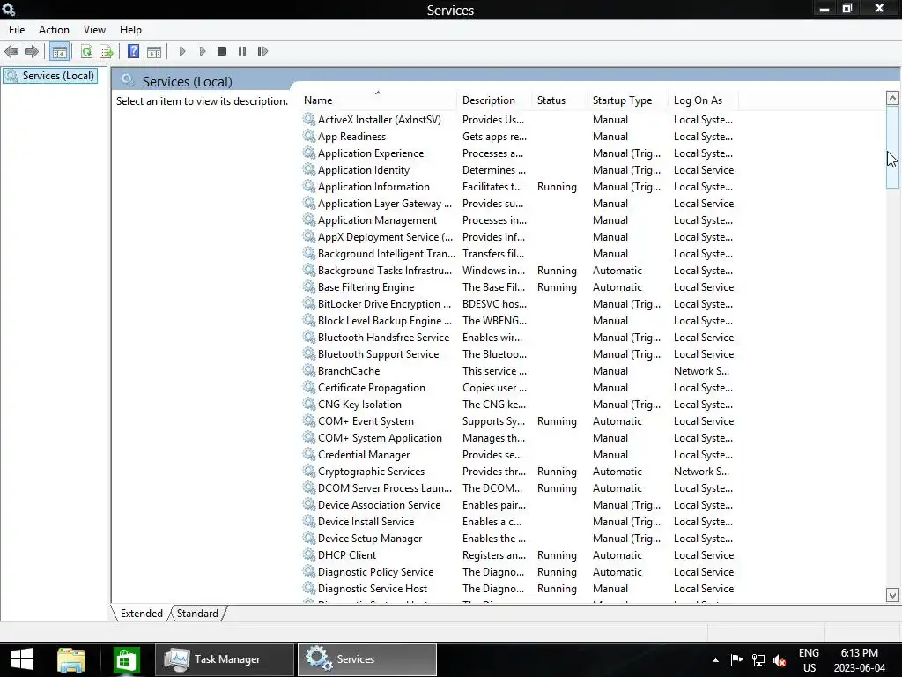Sort by the Name column header

click(378, 100)
